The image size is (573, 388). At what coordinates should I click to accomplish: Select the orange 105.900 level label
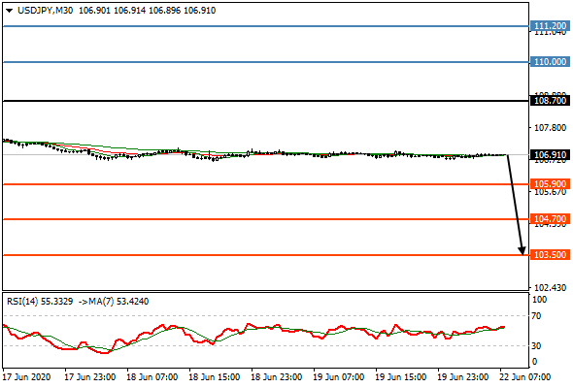click(550, 184)
